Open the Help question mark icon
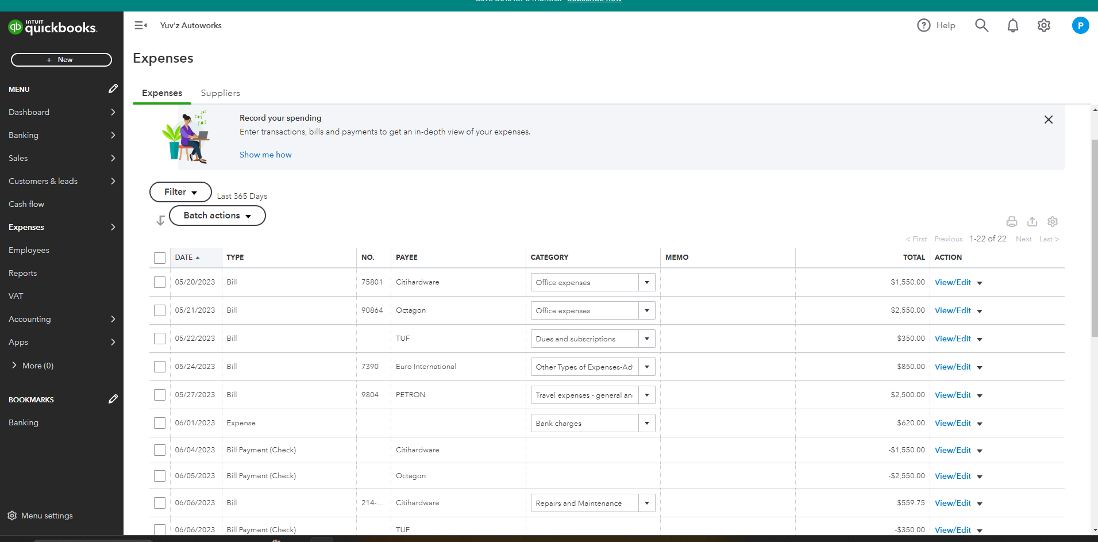 (923, 25)
